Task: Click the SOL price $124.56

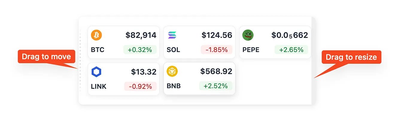Action: tap(217, 35)
